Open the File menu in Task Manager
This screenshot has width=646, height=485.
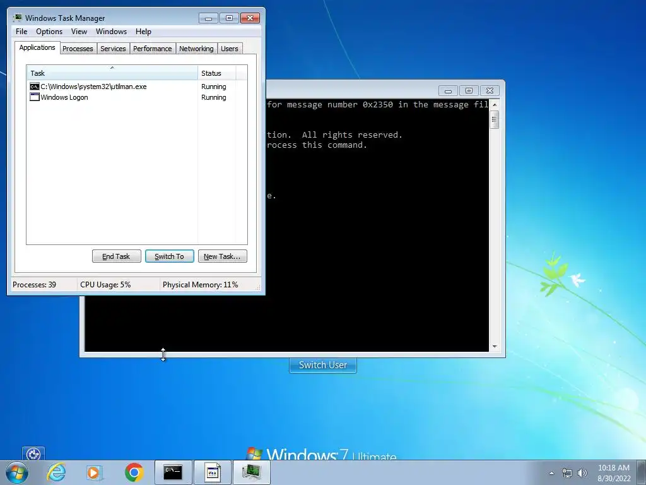click(x=21, y=32)
